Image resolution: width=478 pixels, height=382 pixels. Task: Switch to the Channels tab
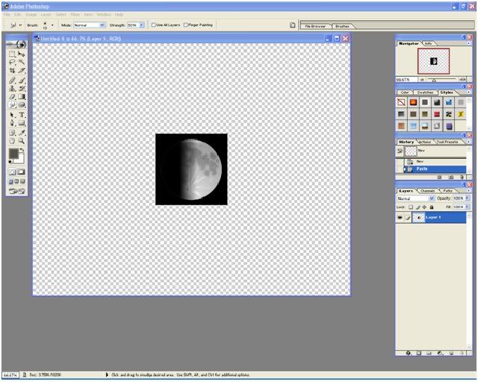click(x=427, y=191)
